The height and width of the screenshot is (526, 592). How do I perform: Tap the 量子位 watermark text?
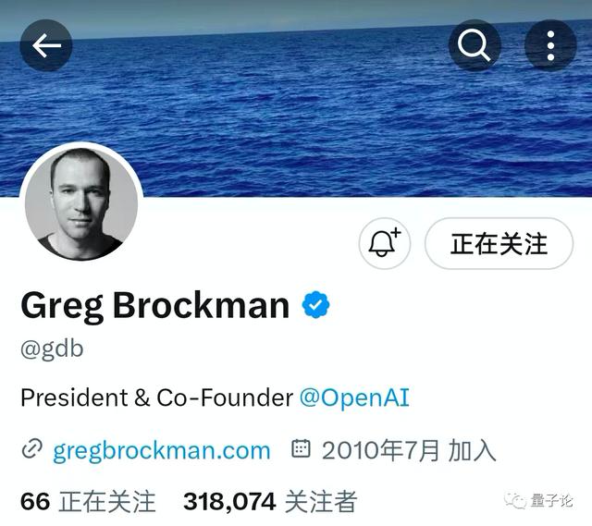point(551,501)
